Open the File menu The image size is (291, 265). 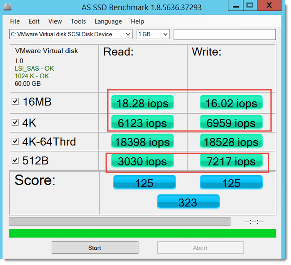[x=15, y=22]
